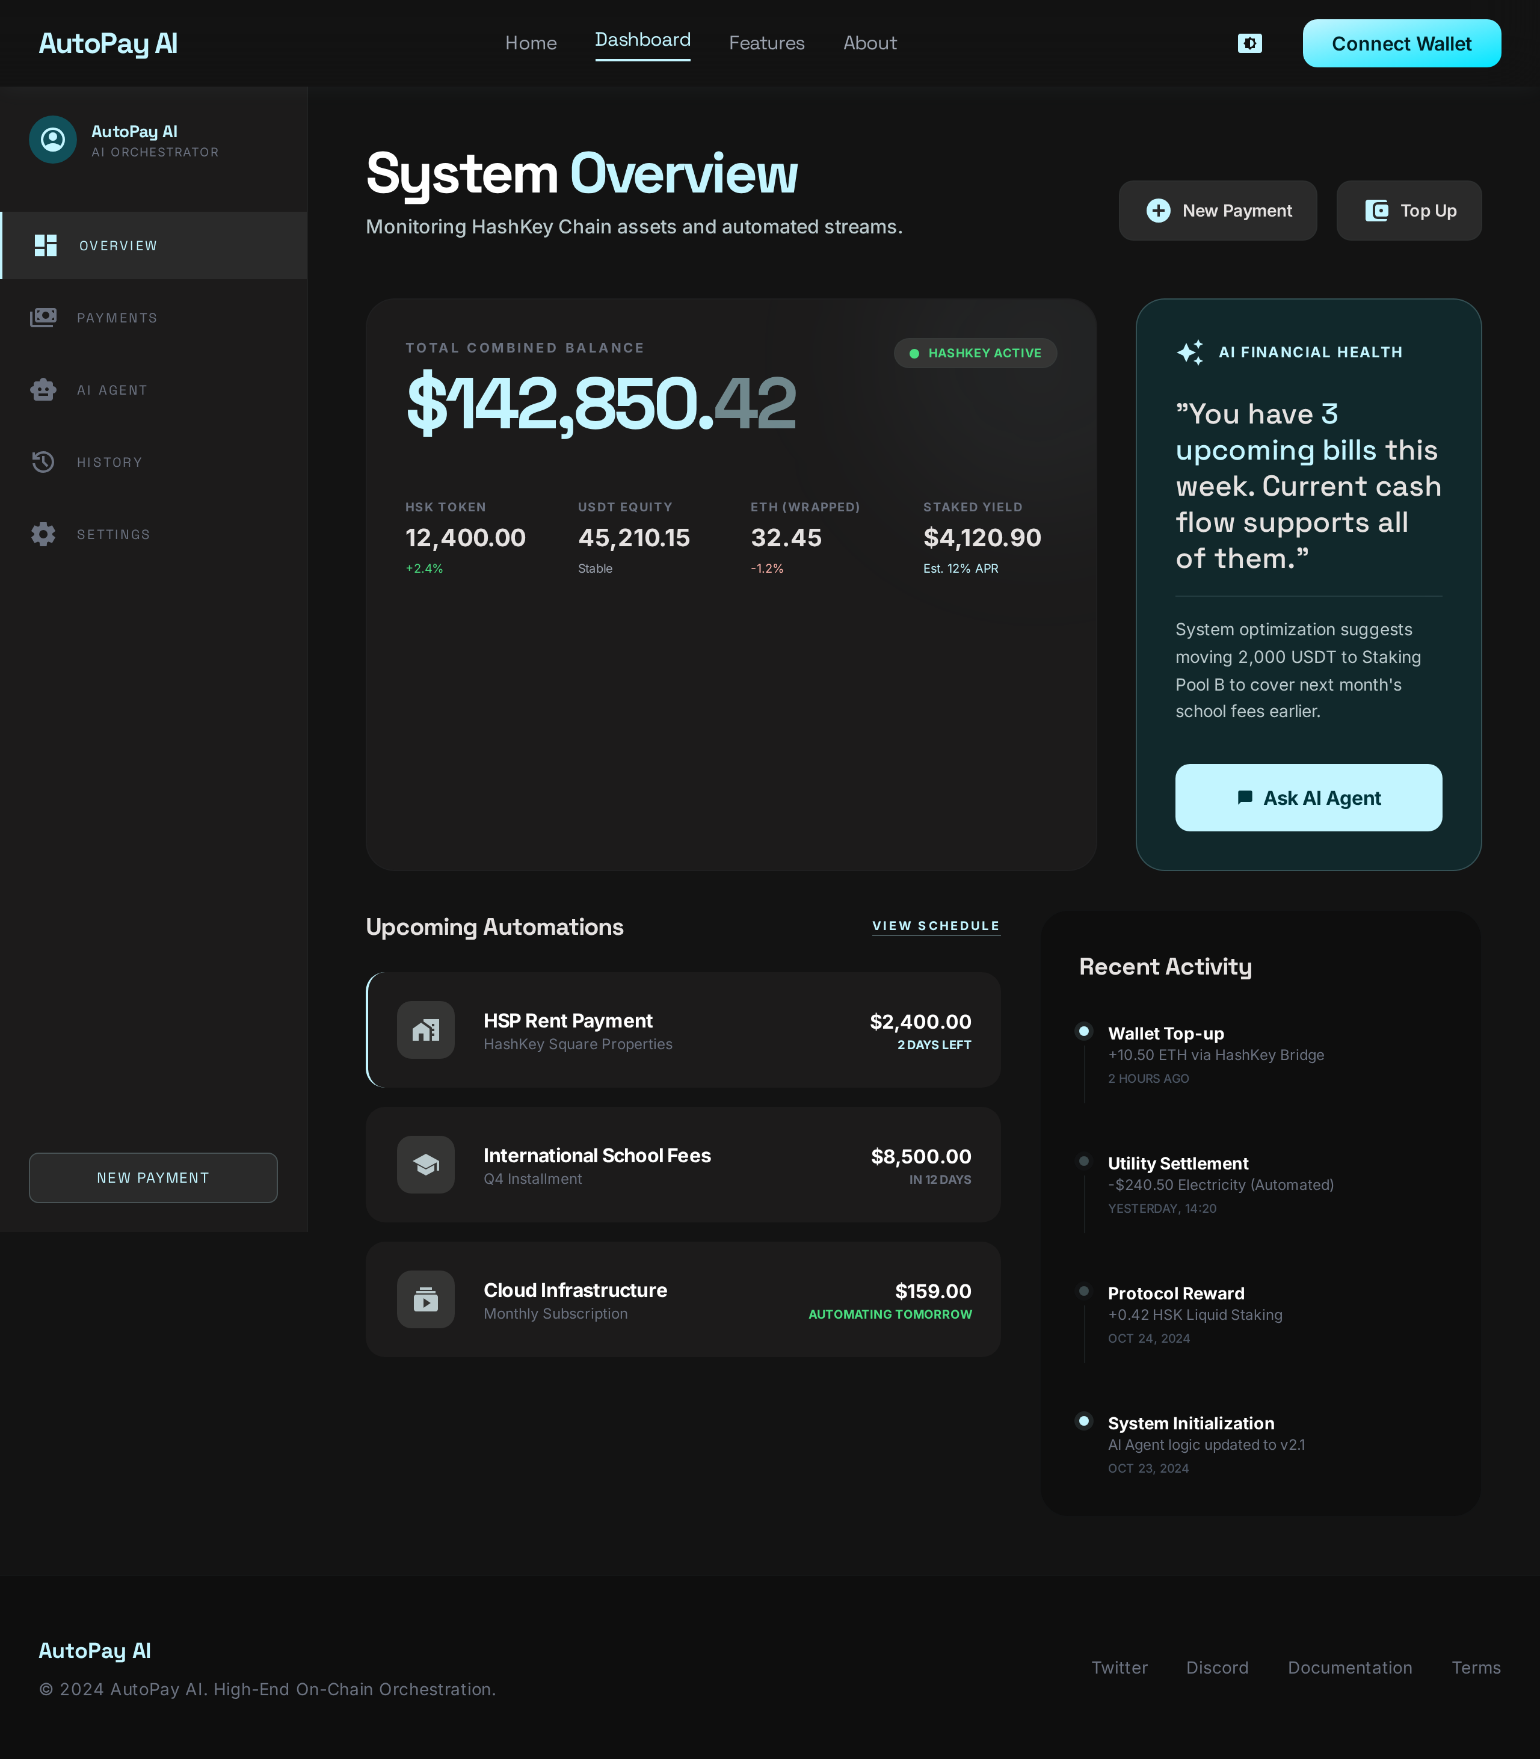Click the AUTOMATING TOMORROW status text
1540x1759 pixels.
tap(890, 1315)
